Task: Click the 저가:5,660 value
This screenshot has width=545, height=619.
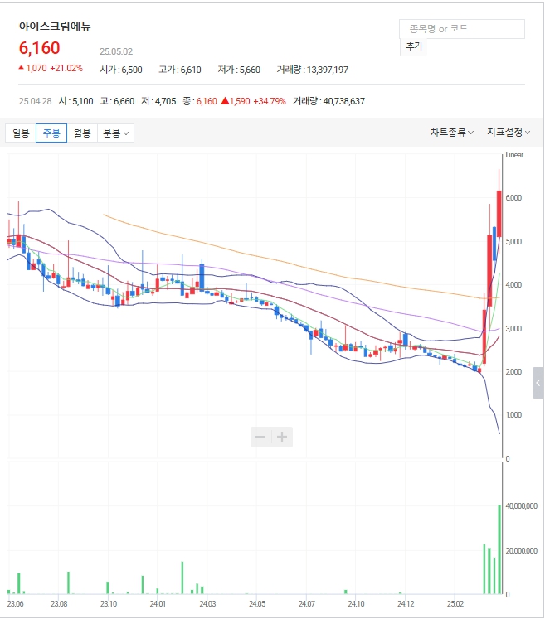Action: click(239, 70)
